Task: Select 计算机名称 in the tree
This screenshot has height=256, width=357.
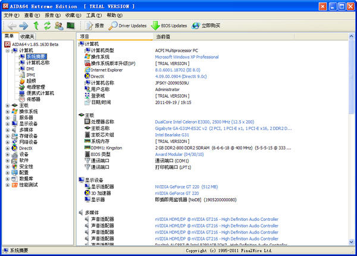Action: (38, 63)
